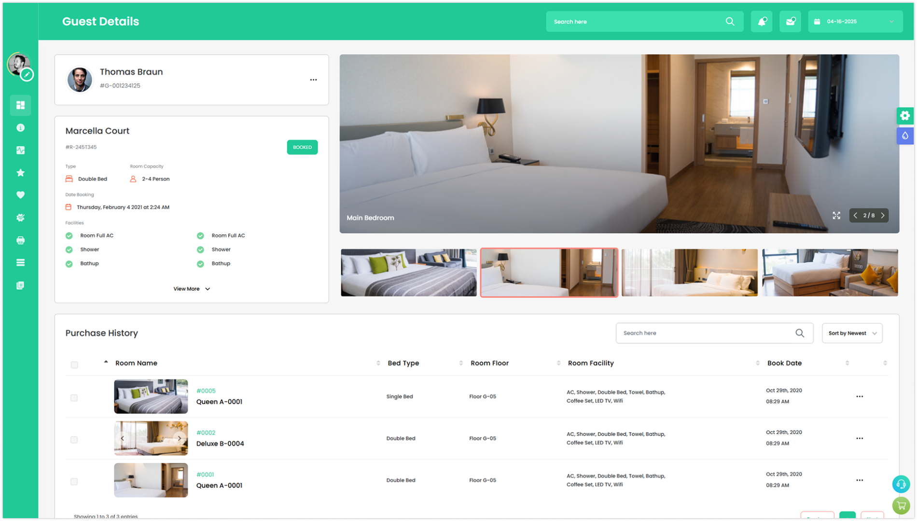Toggle the select-all checkbox in table header
917x521 pixels.
click(x=74, y=365)
